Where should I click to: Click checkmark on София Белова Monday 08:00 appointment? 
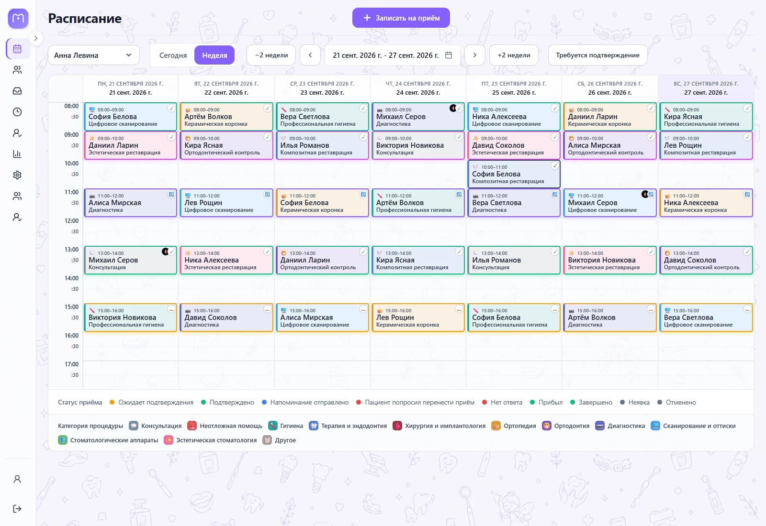(x=171, y=109)
